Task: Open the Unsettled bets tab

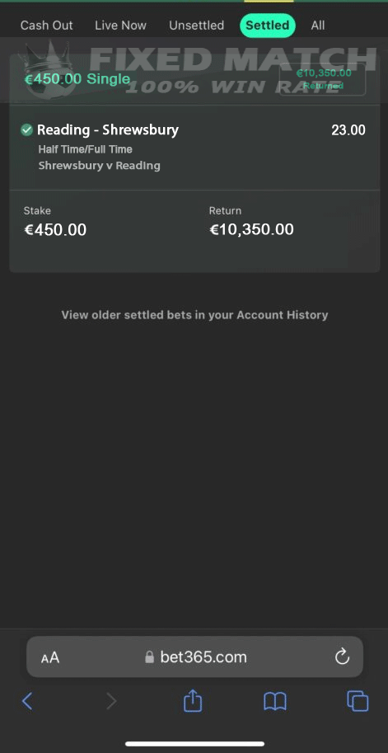Action: pos(196,26)
